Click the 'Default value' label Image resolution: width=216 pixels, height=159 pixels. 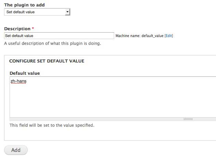[25, 73]
